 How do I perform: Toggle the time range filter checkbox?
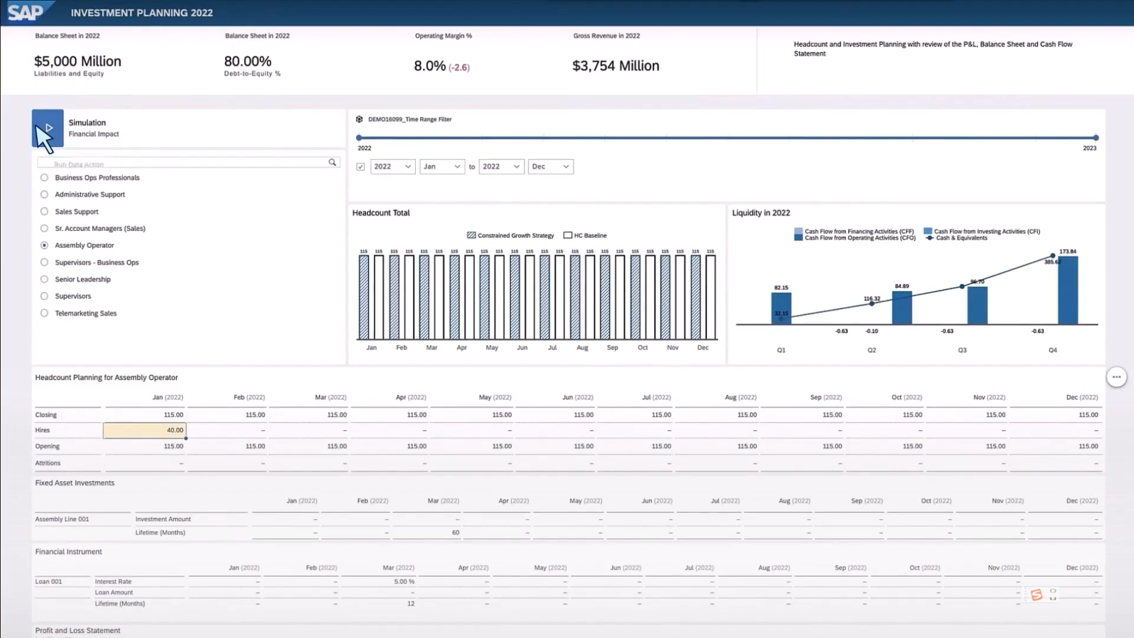click(361, 167)
